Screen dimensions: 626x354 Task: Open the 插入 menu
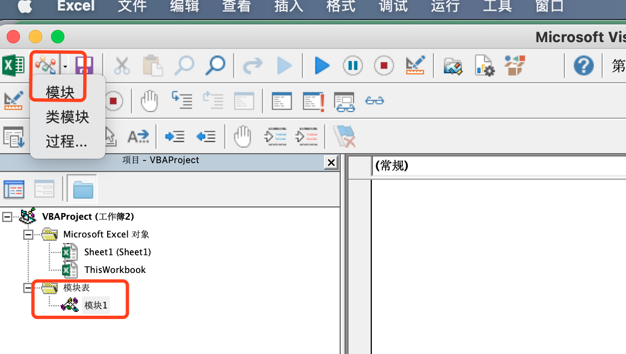[289, 6]
